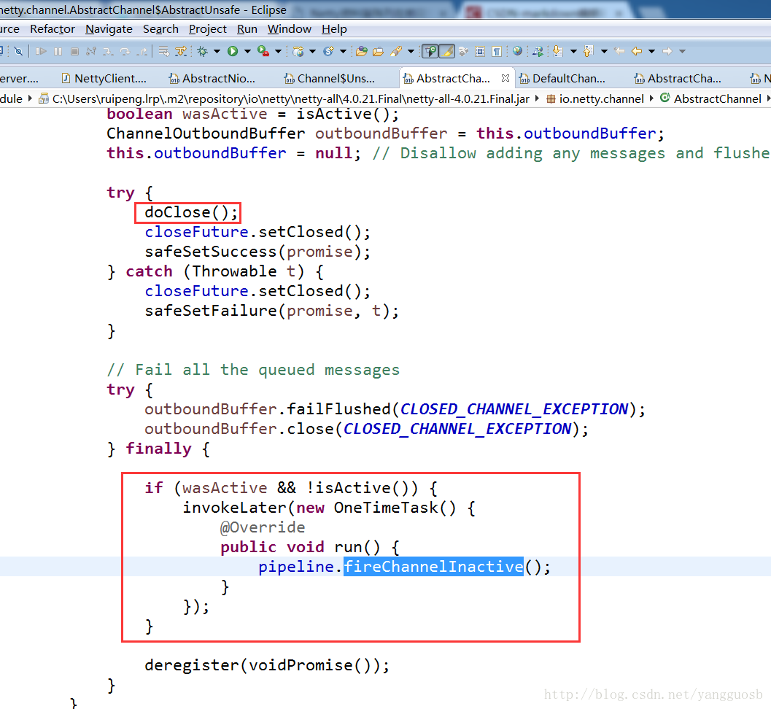
Task: Open the Debug dropdown arrow
Action: click(x=217, y=51)
